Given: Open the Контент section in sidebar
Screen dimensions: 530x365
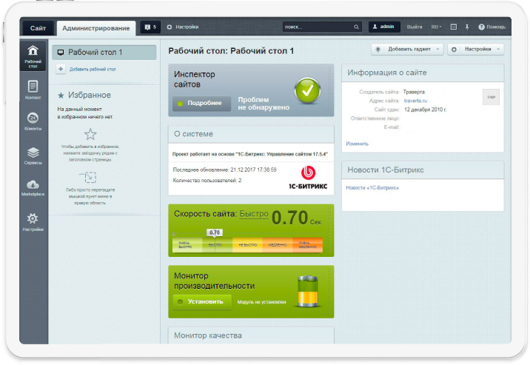Looking at the screenshot, I should pyautogui.click(x=33, y=90).
